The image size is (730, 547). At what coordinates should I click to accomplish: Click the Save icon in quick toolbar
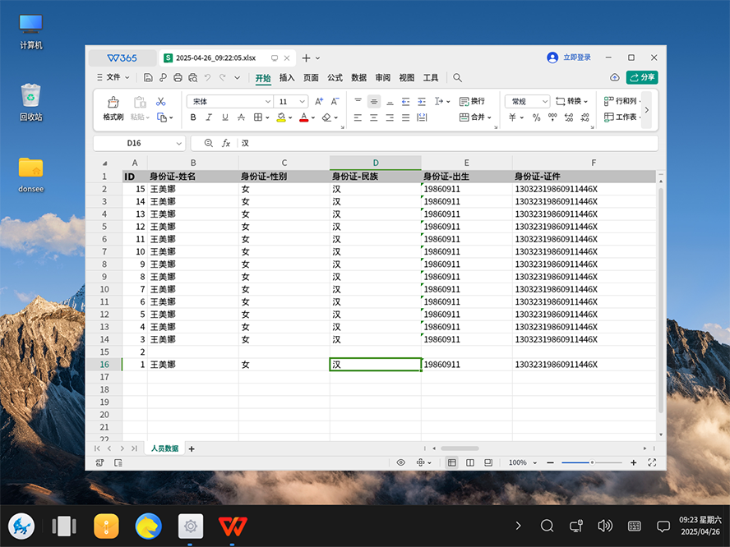pos(148,78)
